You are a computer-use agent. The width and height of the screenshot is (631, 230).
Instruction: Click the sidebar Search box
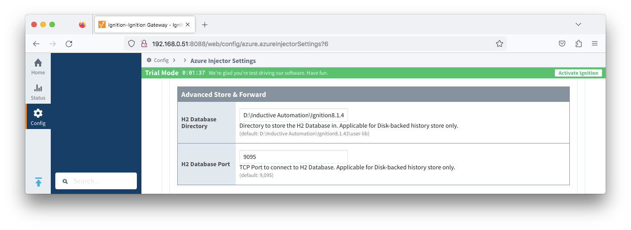[96, 181]
